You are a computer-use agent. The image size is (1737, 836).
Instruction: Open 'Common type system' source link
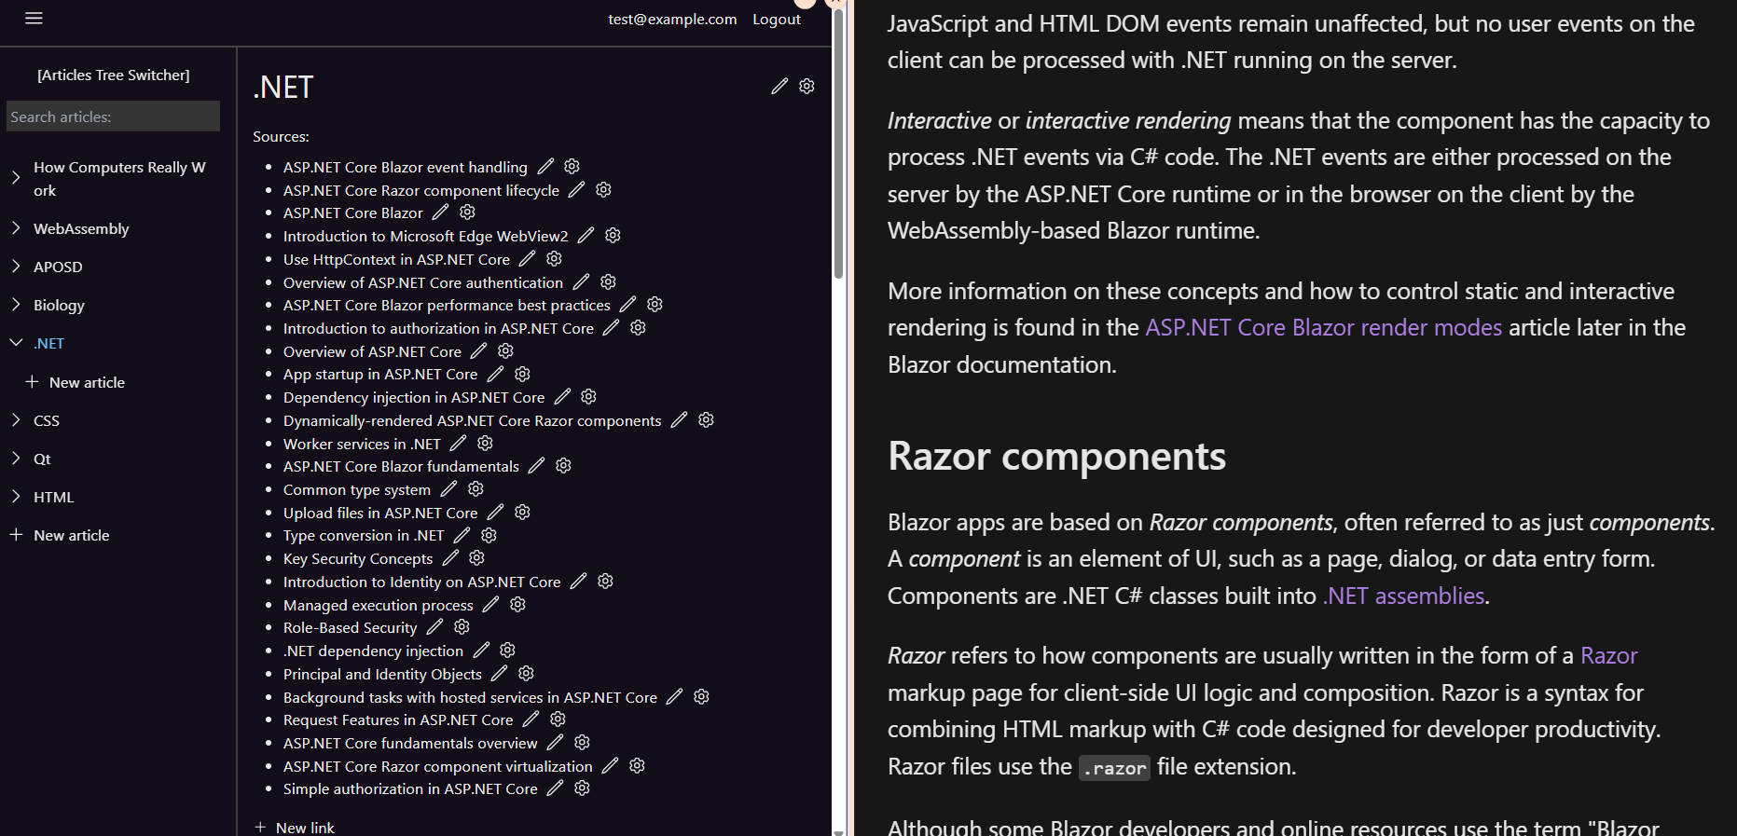pyautogui.click(x=357, y=489)
